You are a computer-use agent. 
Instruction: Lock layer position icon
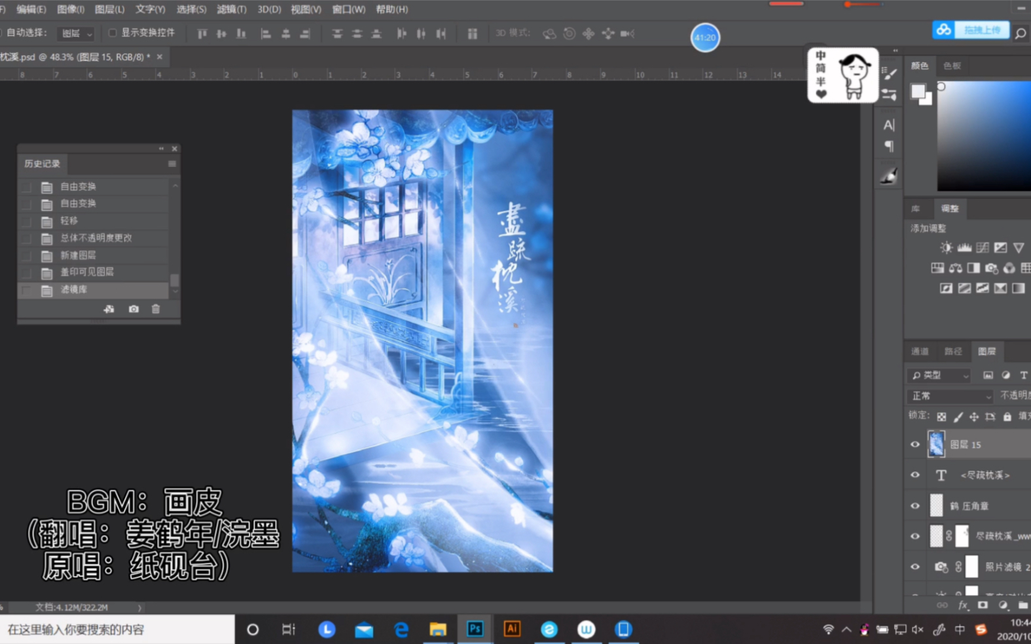tap(974, 416)
